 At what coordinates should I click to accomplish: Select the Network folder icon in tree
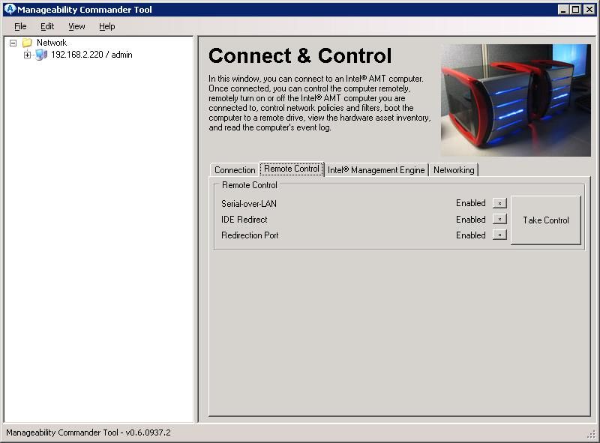(27, 43)
